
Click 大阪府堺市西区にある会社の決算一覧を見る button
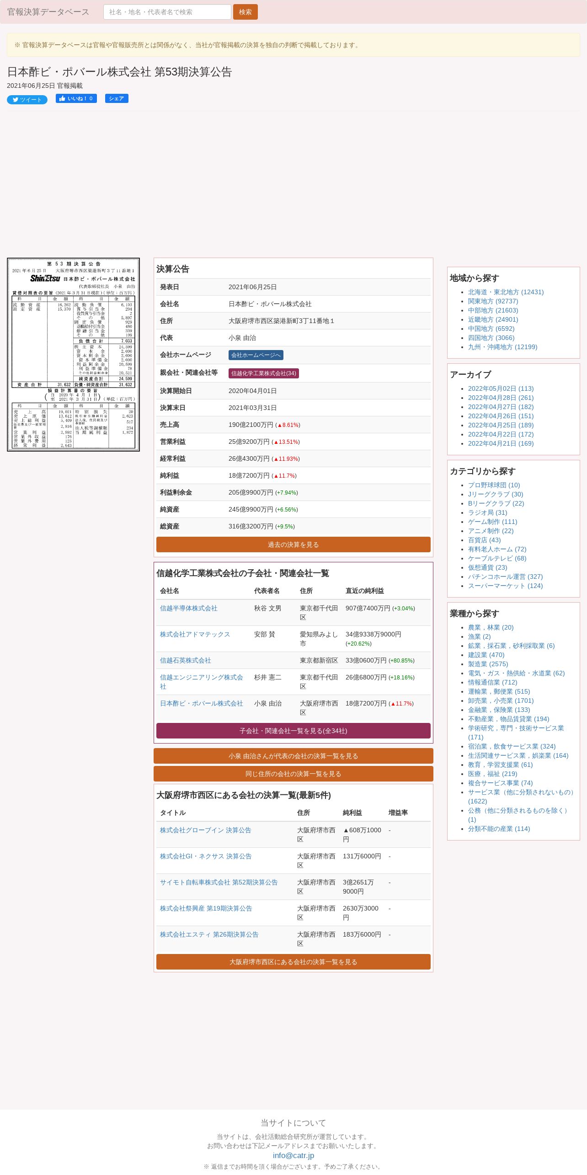coord(293,962)
